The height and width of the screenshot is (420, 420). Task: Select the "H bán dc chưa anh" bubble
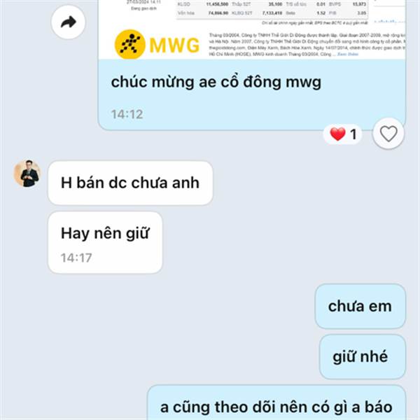click(130, 183)
